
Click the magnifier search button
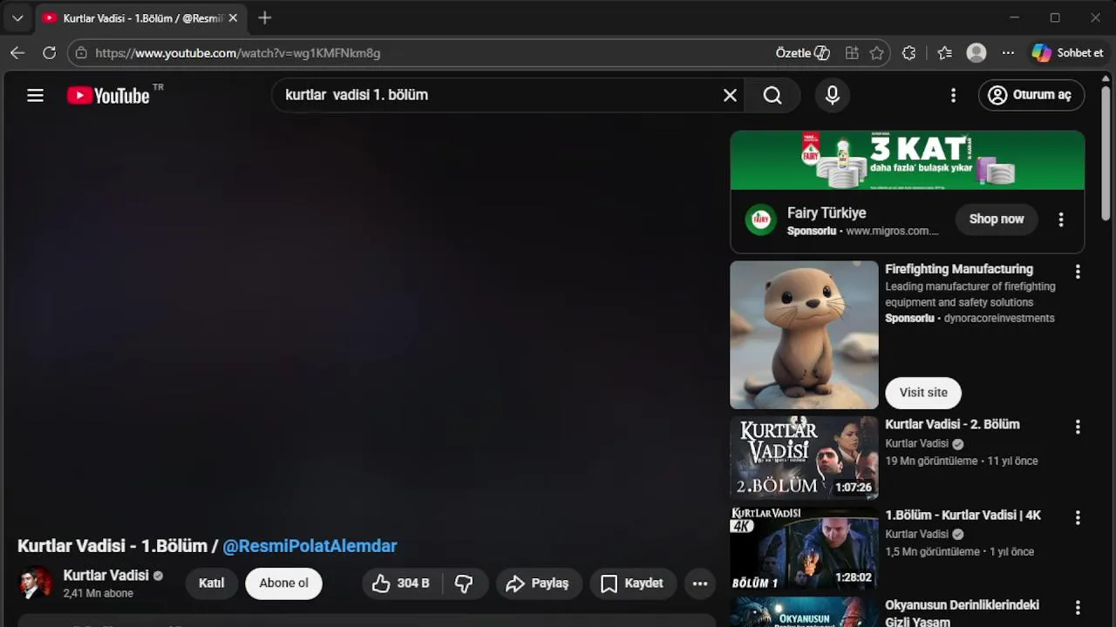pos(772,95)
